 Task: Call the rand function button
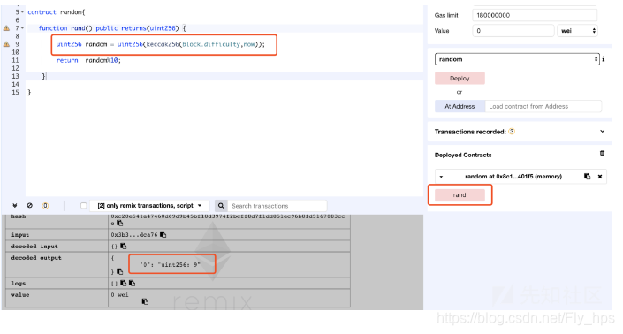pos(460,195)
